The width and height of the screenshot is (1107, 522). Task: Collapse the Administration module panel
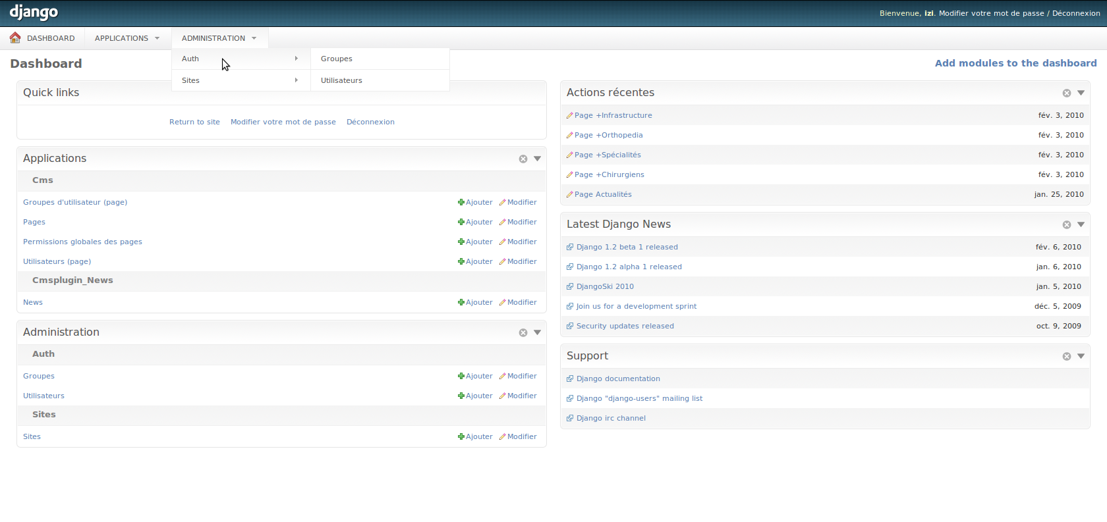(x=538, y=332)
